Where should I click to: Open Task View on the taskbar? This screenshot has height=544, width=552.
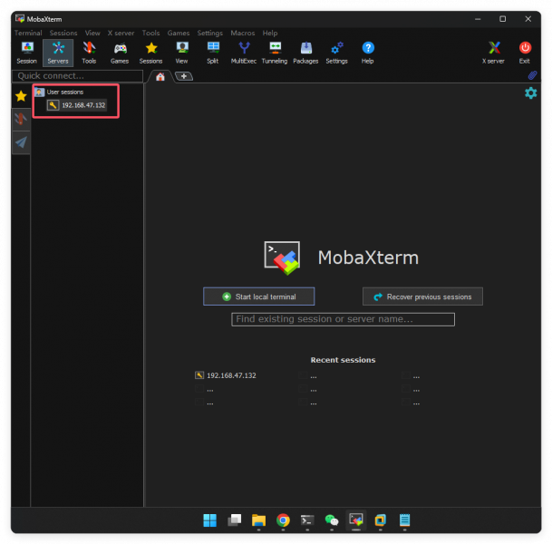click(235, 520)
